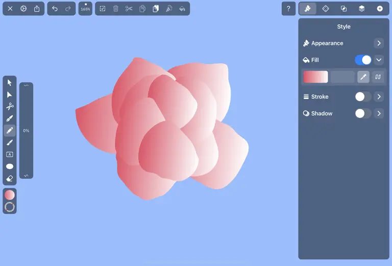The width and height of the screenshot is (392, 266).
Task: Cut selection with the scissors toolbar icon
Action: coord(129,9)
